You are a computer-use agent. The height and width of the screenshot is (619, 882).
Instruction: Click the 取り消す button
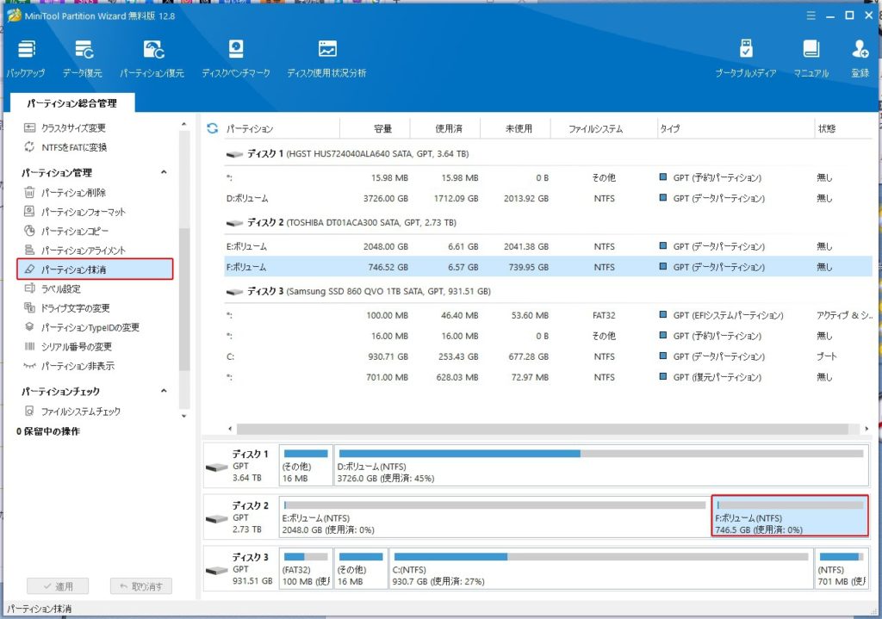pyautogui.click(x=141, y=586)
